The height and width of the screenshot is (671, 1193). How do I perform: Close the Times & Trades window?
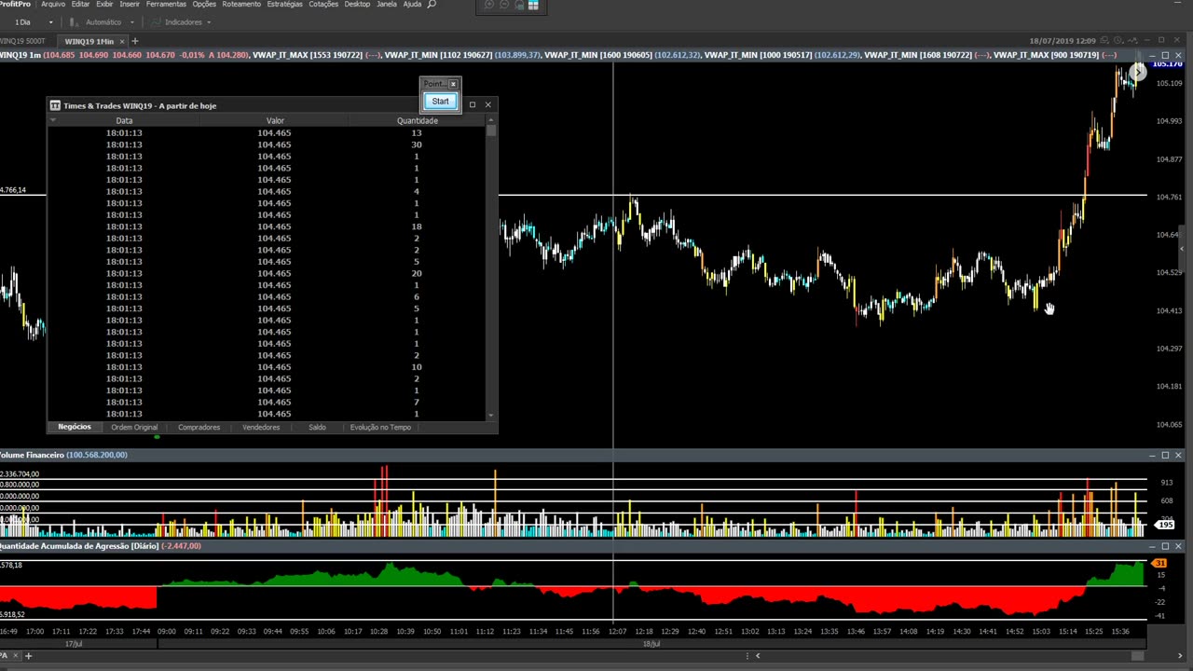pyautogui.click(x=487, y=104)
